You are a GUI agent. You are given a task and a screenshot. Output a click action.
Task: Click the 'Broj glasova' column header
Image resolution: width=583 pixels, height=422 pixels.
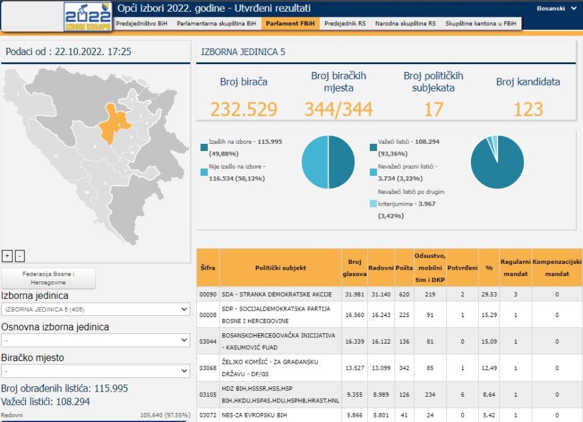click(x=354, y=268)
